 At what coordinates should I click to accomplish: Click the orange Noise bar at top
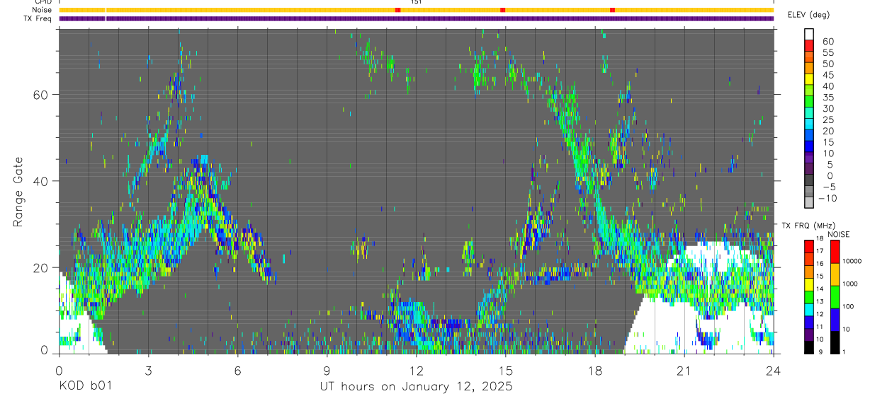pos(416,10)
